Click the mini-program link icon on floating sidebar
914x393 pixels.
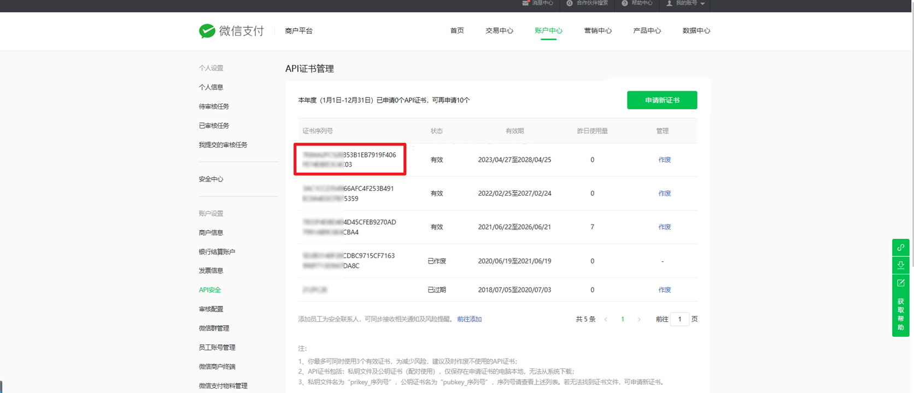point(900,248)
